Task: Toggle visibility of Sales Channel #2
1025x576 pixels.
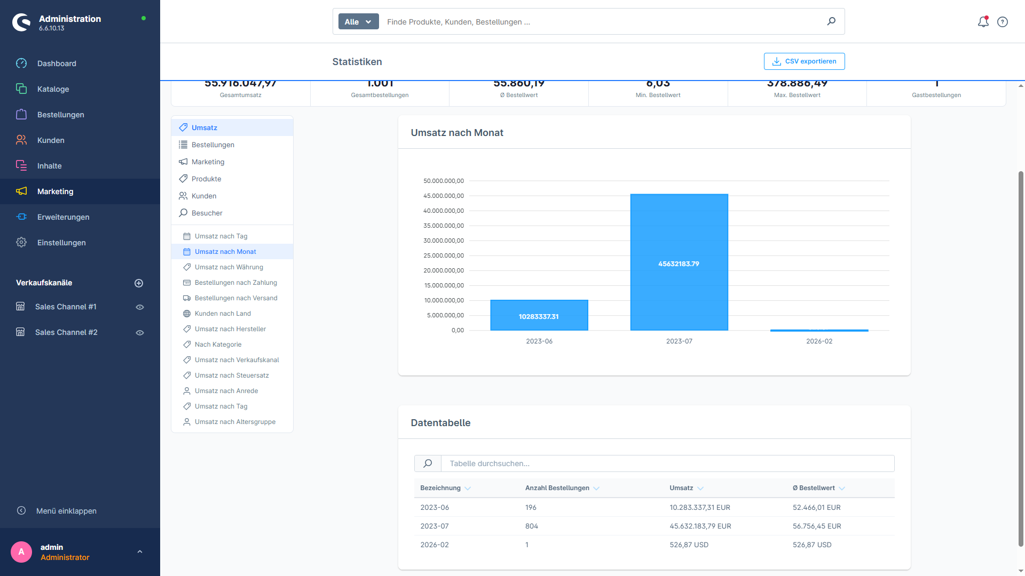Action: point(139,332)
